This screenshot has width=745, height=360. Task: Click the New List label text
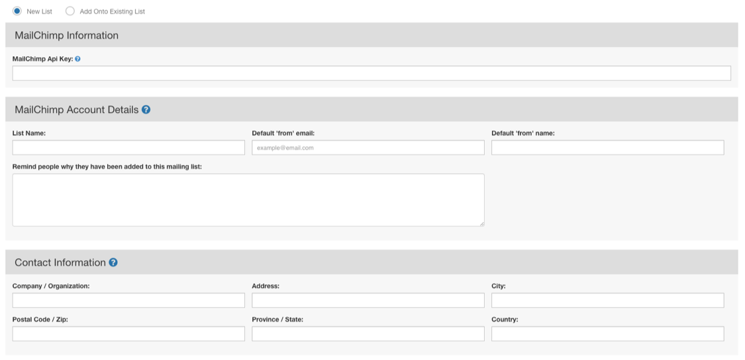click(x=40, y=11)
